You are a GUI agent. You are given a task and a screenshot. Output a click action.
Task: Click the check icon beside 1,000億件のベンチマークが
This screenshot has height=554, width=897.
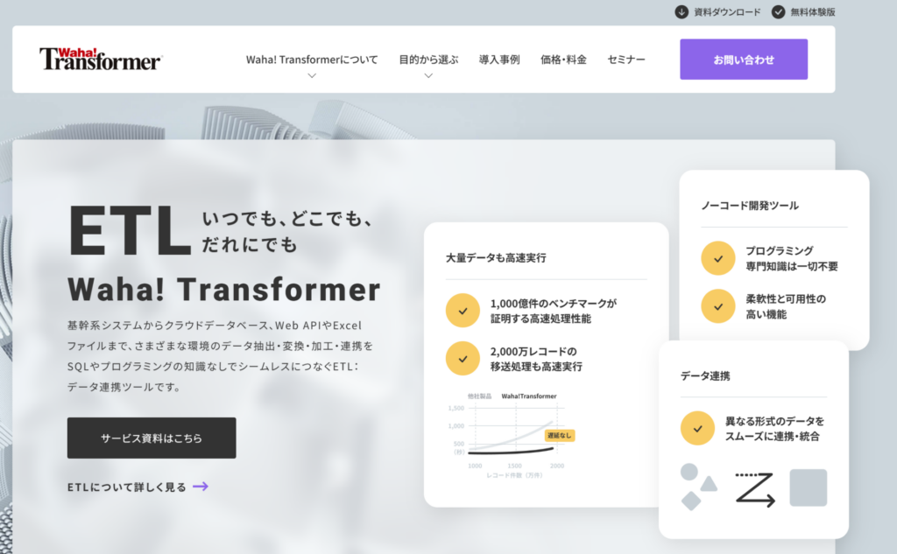click(463, 311)
